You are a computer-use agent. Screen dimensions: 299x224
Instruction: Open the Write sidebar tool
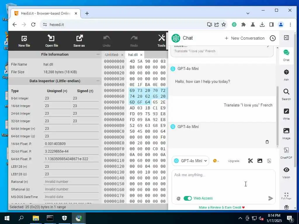286,114
